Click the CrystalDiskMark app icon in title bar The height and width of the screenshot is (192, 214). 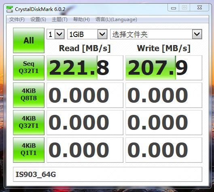click(x=10, y=9)
